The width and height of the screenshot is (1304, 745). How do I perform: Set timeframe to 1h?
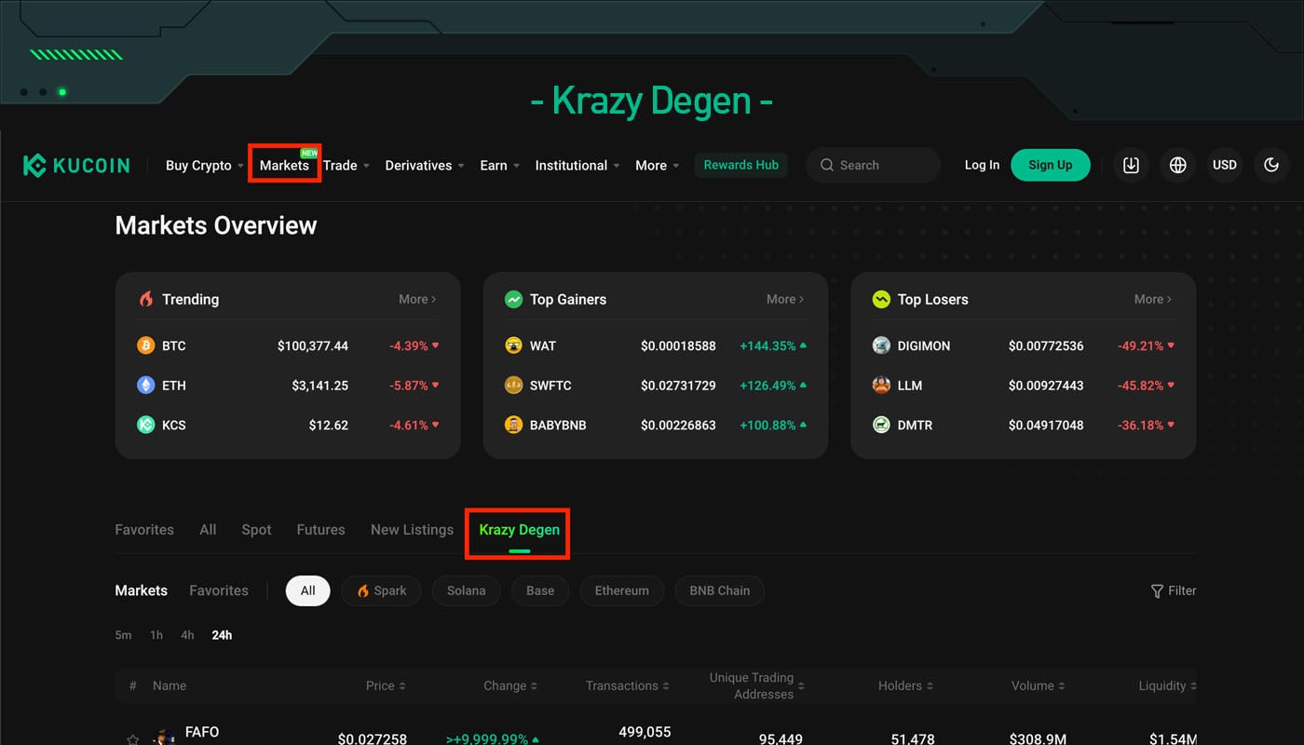[156, 635]
